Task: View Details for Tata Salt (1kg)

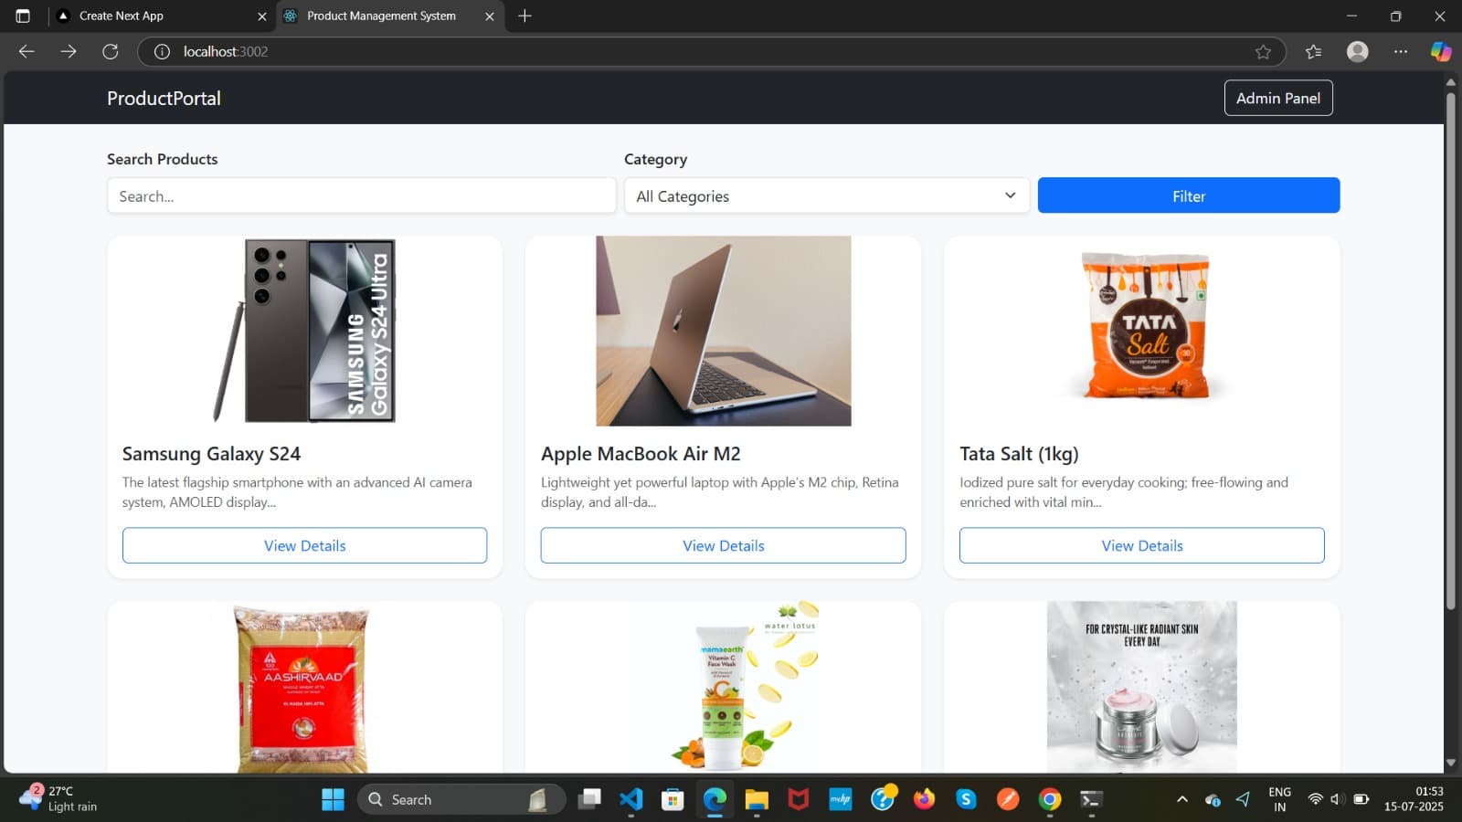Action: [x=1142, y=545]
